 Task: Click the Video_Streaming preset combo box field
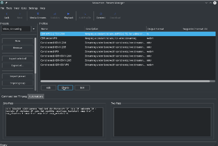16,29
